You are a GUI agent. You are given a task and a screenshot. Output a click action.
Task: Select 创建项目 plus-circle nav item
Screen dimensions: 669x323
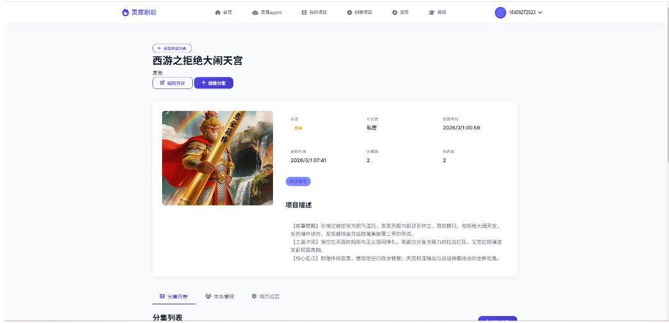(359, 12)
